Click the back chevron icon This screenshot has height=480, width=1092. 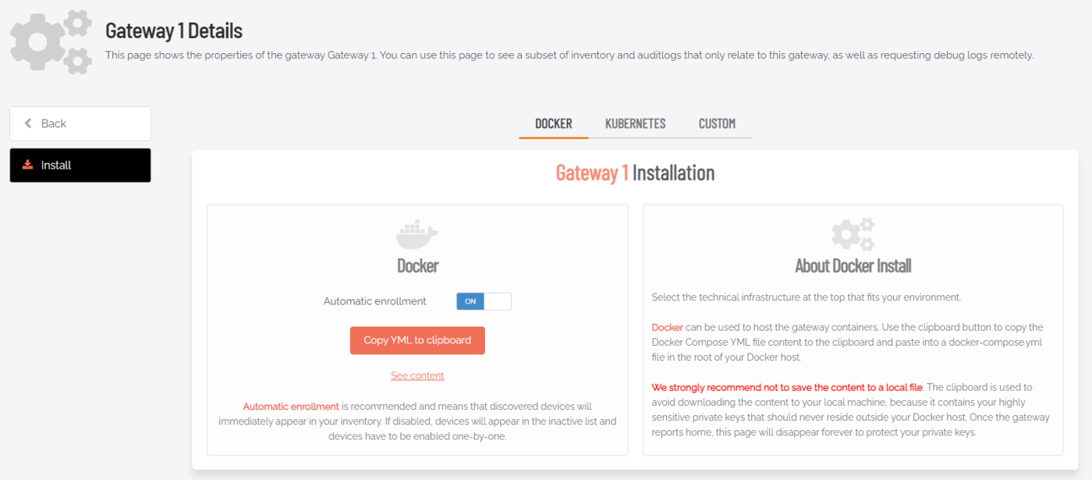point(28,123)
